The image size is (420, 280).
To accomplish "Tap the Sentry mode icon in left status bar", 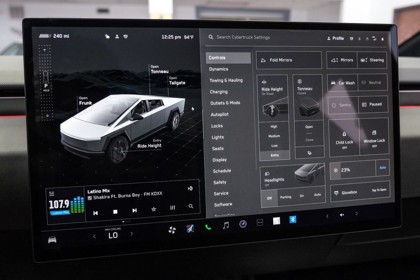I will pyautogui.click(x=126, y=36).
